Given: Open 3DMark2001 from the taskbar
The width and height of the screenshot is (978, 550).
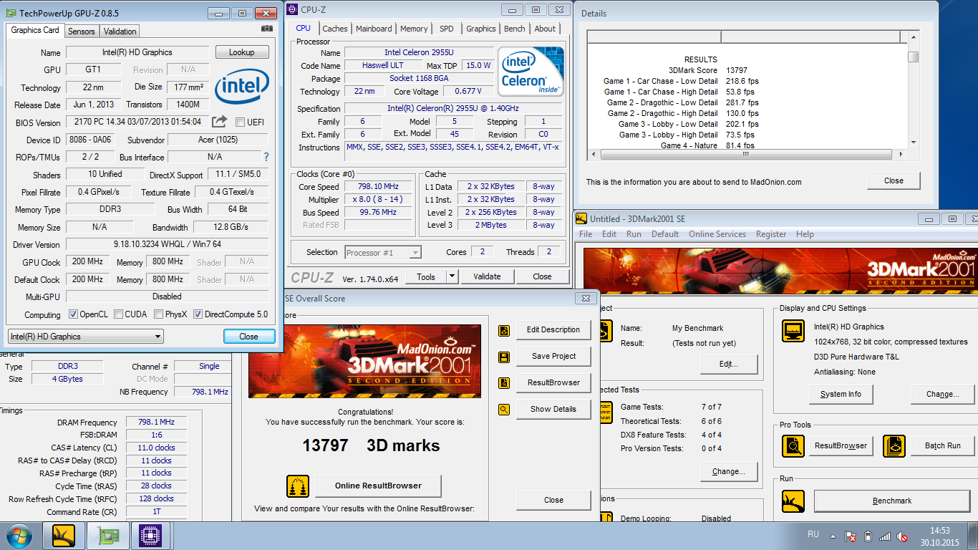Looking at the screenshot, I should (x=64, y=535).
